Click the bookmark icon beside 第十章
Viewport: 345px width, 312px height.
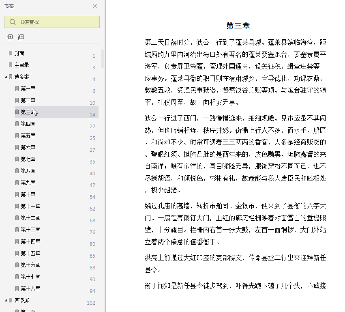pyautogui.click(x=17, y=194)
